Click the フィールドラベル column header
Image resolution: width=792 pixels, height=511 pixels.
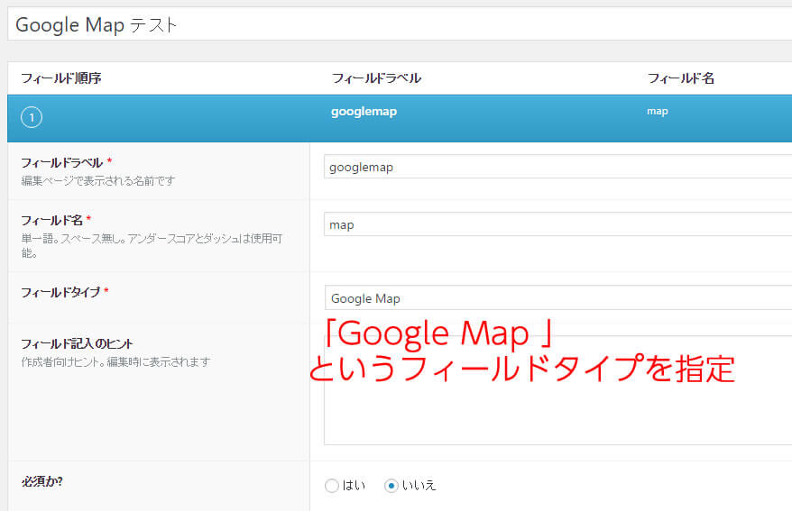point(376,78)
